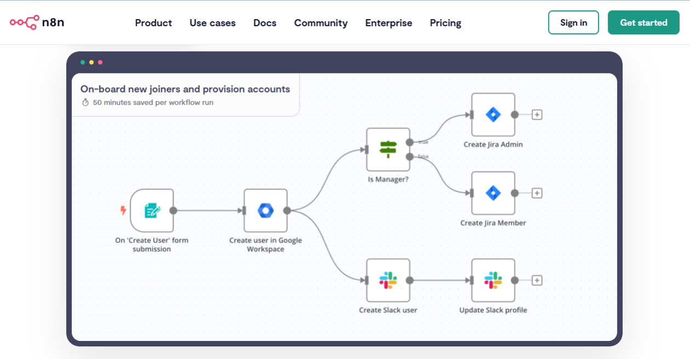This screenshot has height=359, width=690.
Task: Click the Create Jira Admin node
Action: point(493,115)
